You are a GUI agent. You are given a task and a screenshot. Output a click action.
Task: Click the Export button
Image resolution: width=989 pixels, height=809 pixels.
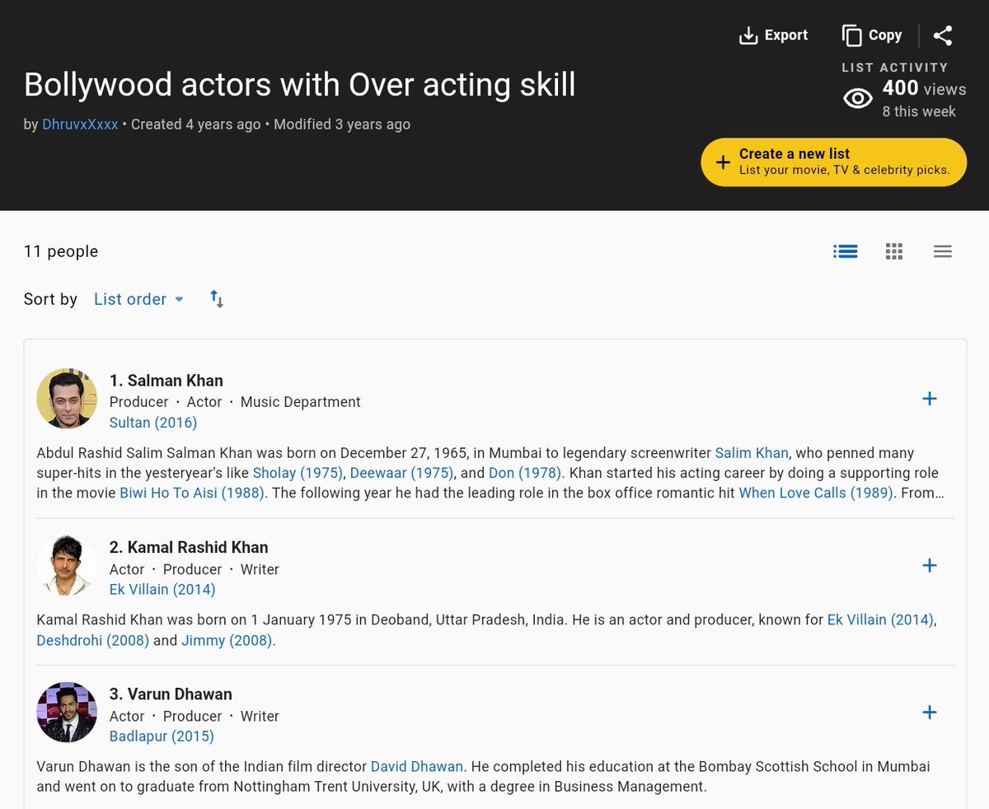[773, 35]
